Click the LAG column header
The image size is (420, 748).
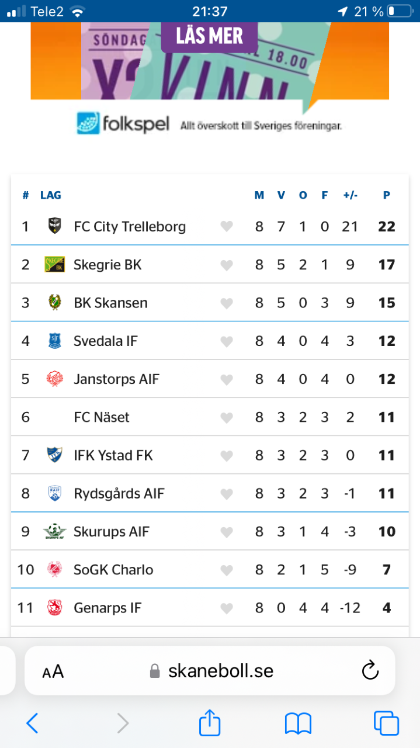pyautogui.click(x=51, y=195)
